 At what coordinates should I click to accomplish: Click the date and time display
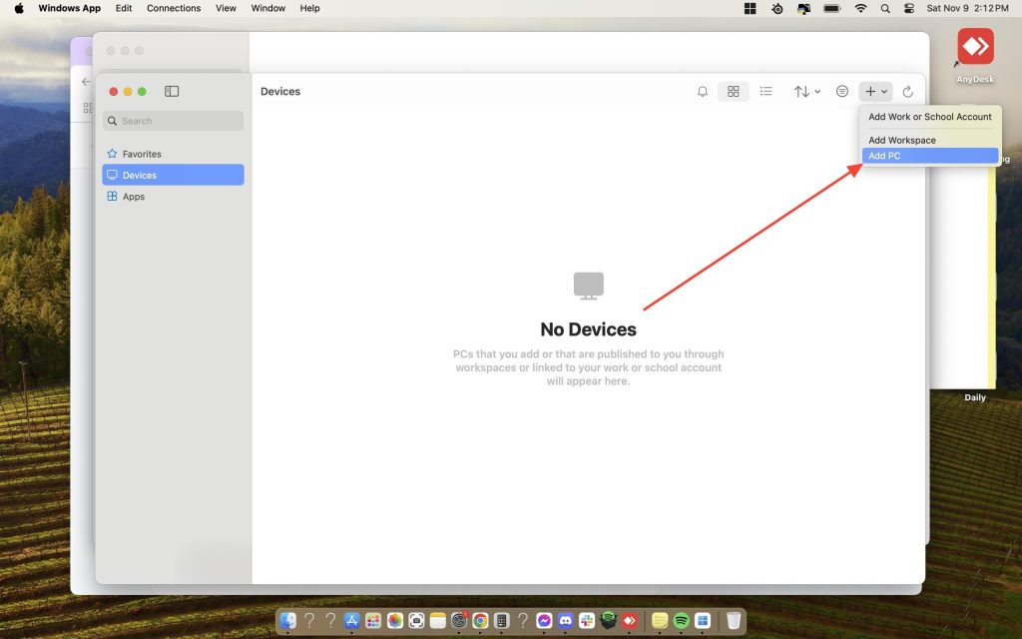coord(967,8)
